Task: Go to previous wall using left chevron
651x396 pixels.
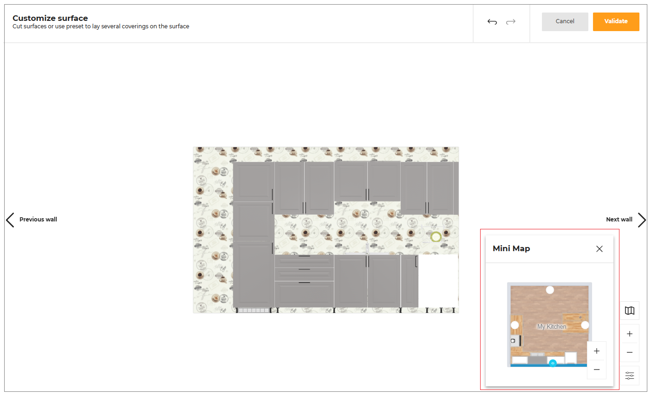Action: 10,220
